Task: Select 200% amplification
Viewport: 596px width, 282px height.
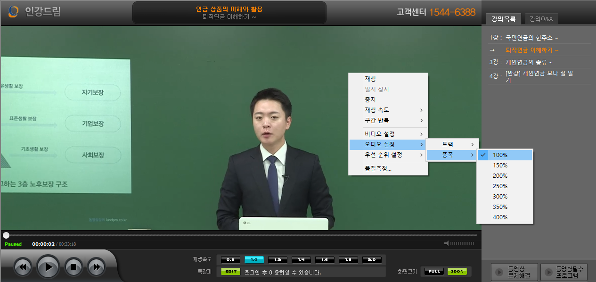Action: tap(505, 176)
